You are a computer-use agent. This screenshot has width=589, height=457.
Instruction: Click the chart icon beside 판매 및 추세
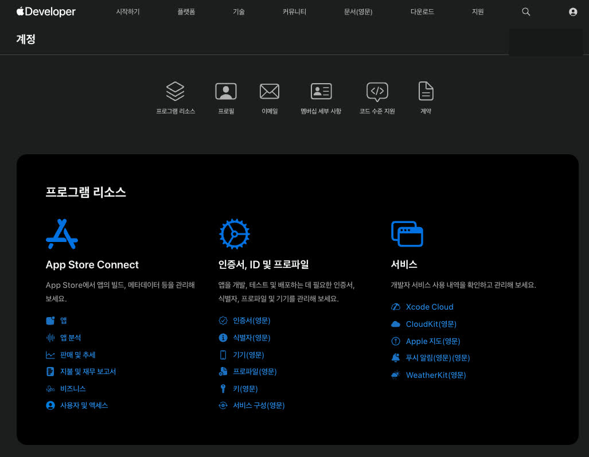click(50, 355)
